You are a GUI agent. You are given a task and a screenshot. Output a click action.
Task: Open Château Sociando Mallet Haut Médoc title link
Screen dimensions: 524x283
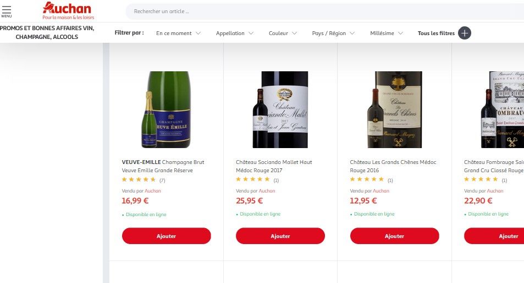tap(274, 166)
